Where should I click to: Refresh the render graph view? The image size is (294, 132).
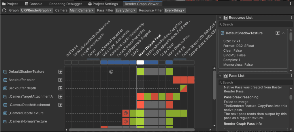click(4, 10)
